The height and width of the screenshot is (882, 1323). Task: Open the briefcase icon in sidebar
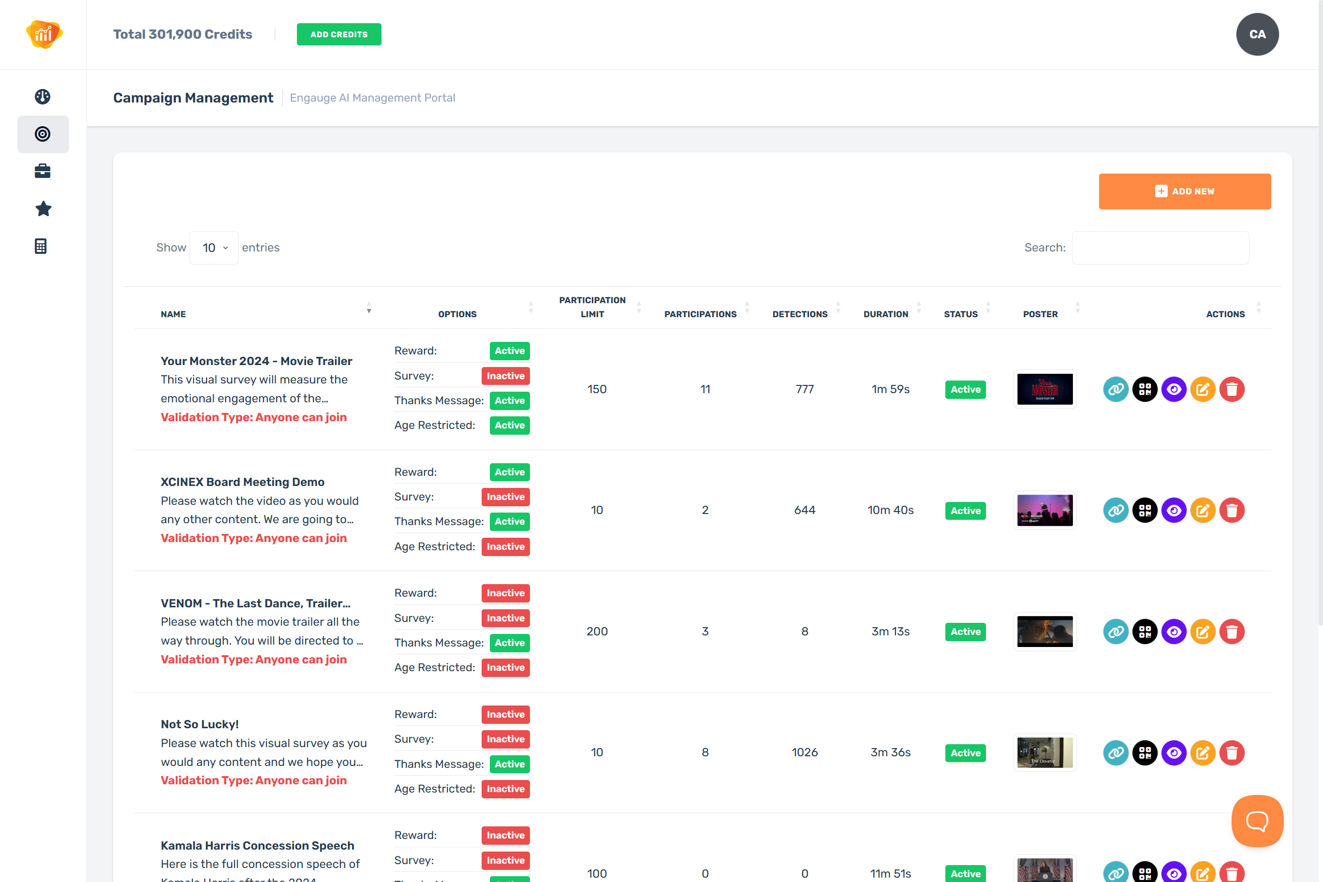tap(43, 171)
